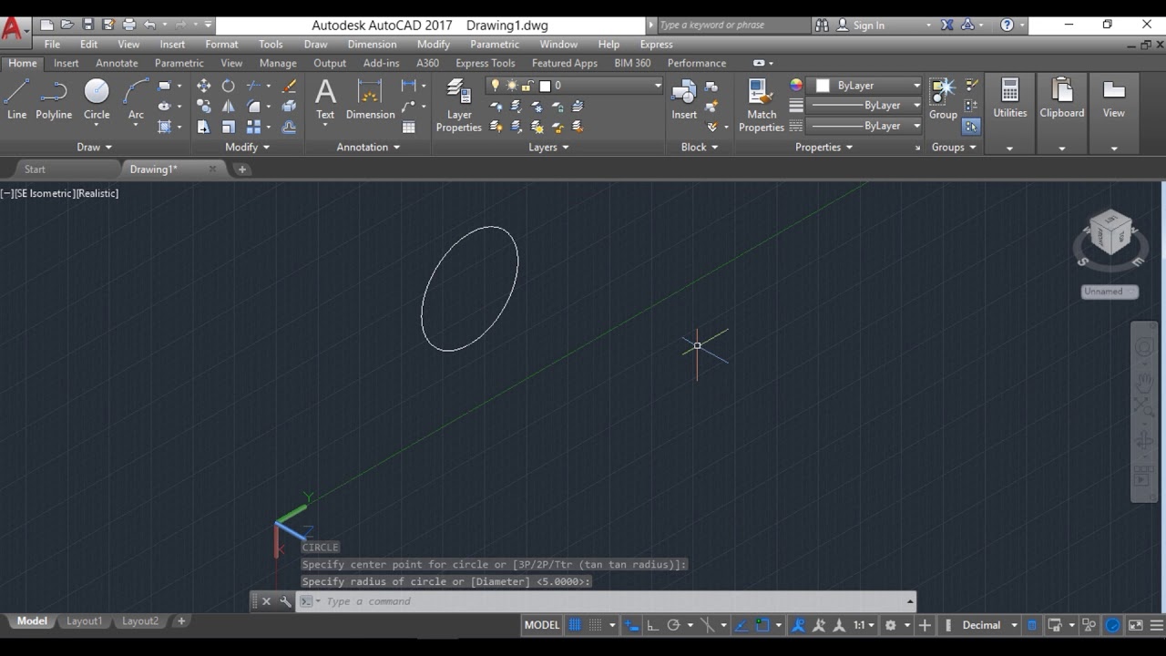Open the 1:1 annotation scale dropdown
This screenshot has height=656, width=1166.
click(x=864, y=625)
